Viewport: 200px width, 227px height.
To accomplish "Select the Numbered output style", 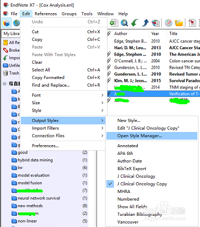I will pyautogui.click(x=152, y=199).
